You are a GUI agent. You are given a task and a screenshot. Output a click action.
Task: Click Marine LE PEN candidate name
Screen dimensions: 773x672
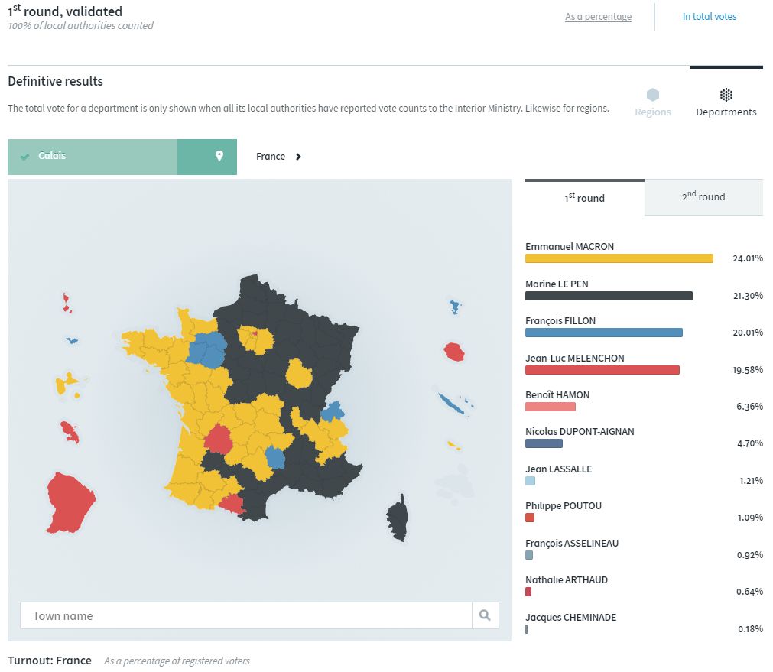(556, 284)
